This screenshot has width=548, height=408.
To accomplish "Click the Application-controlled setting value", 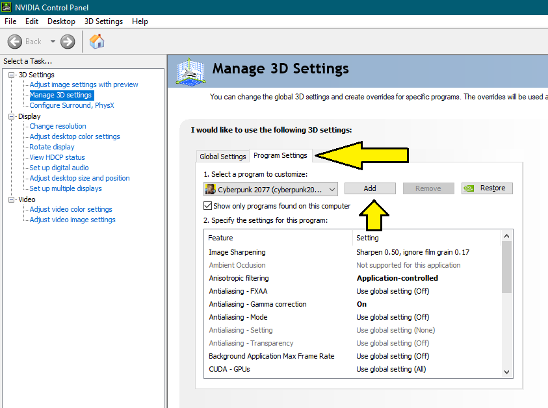I will [397, 278].
